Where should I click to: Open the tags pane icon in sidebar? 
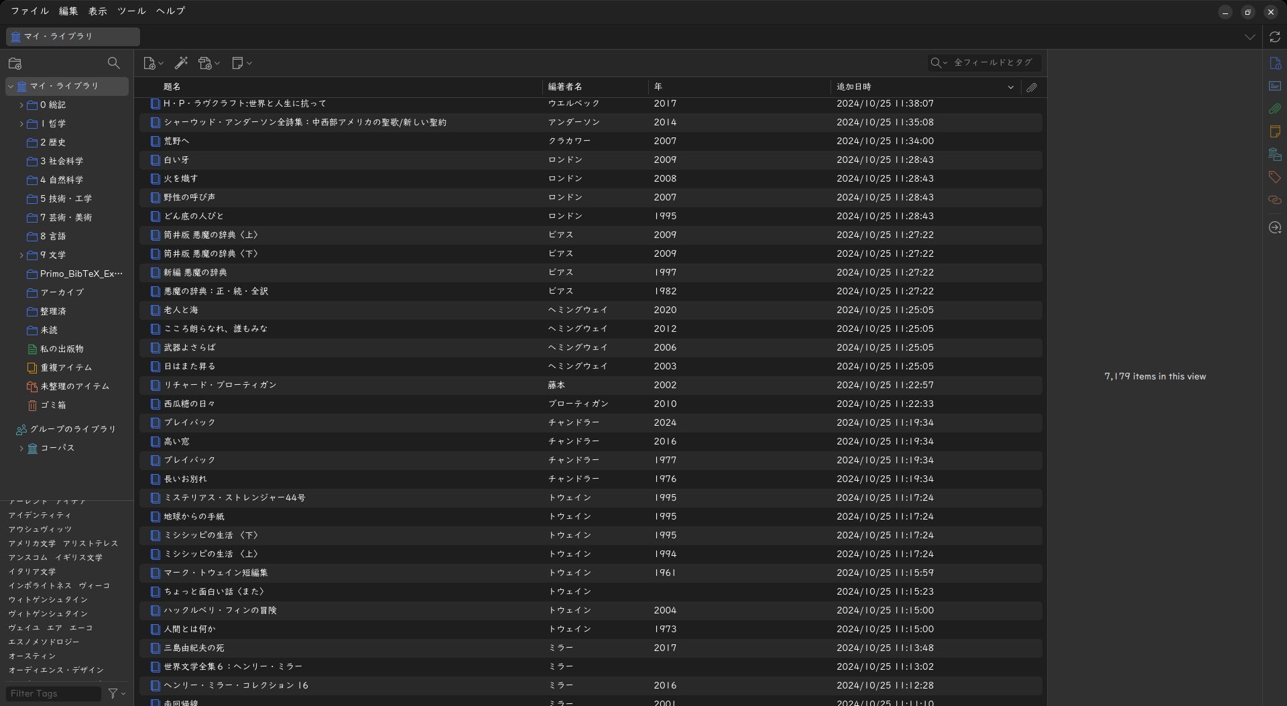pyautogui.click(x=1274, y=177)
